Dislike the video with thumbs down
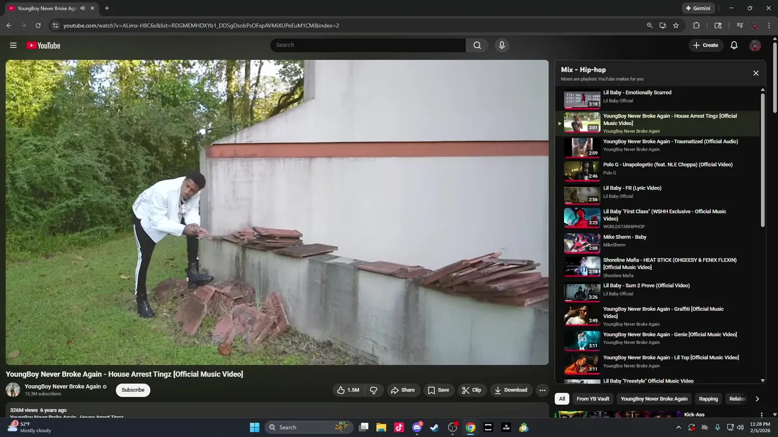The height and width of the screenshot is (437, 778). [x=374, y=390]
